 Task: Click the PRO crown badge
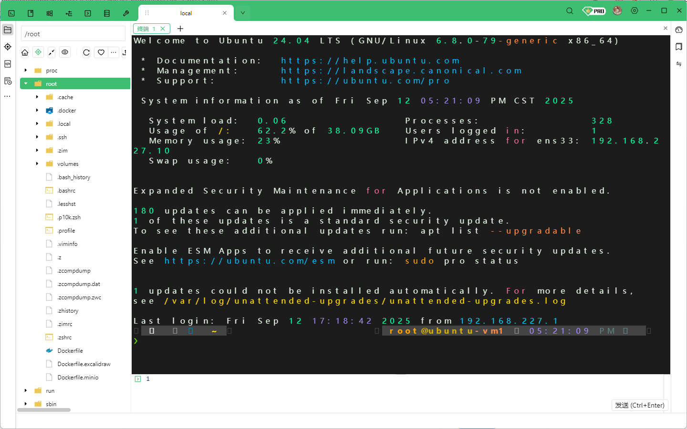(594, 11)
